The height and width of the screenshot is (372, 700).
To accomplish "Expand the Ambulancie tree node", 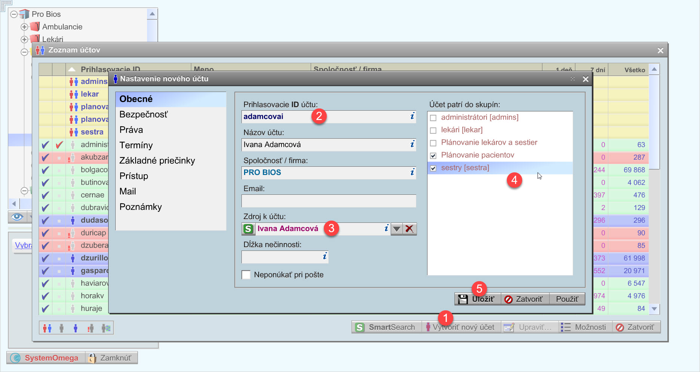I will [x=24, y=27].
